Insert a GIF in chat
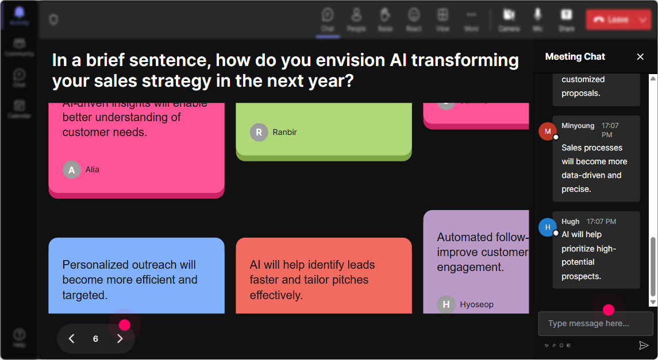658x360 pixels. coord(568,345)
